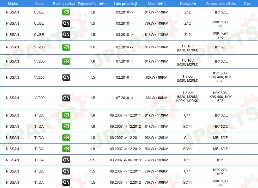Select the petrol icon for NV200 02.2010
The width and height of the screenshot is (258, 188).
66,47
